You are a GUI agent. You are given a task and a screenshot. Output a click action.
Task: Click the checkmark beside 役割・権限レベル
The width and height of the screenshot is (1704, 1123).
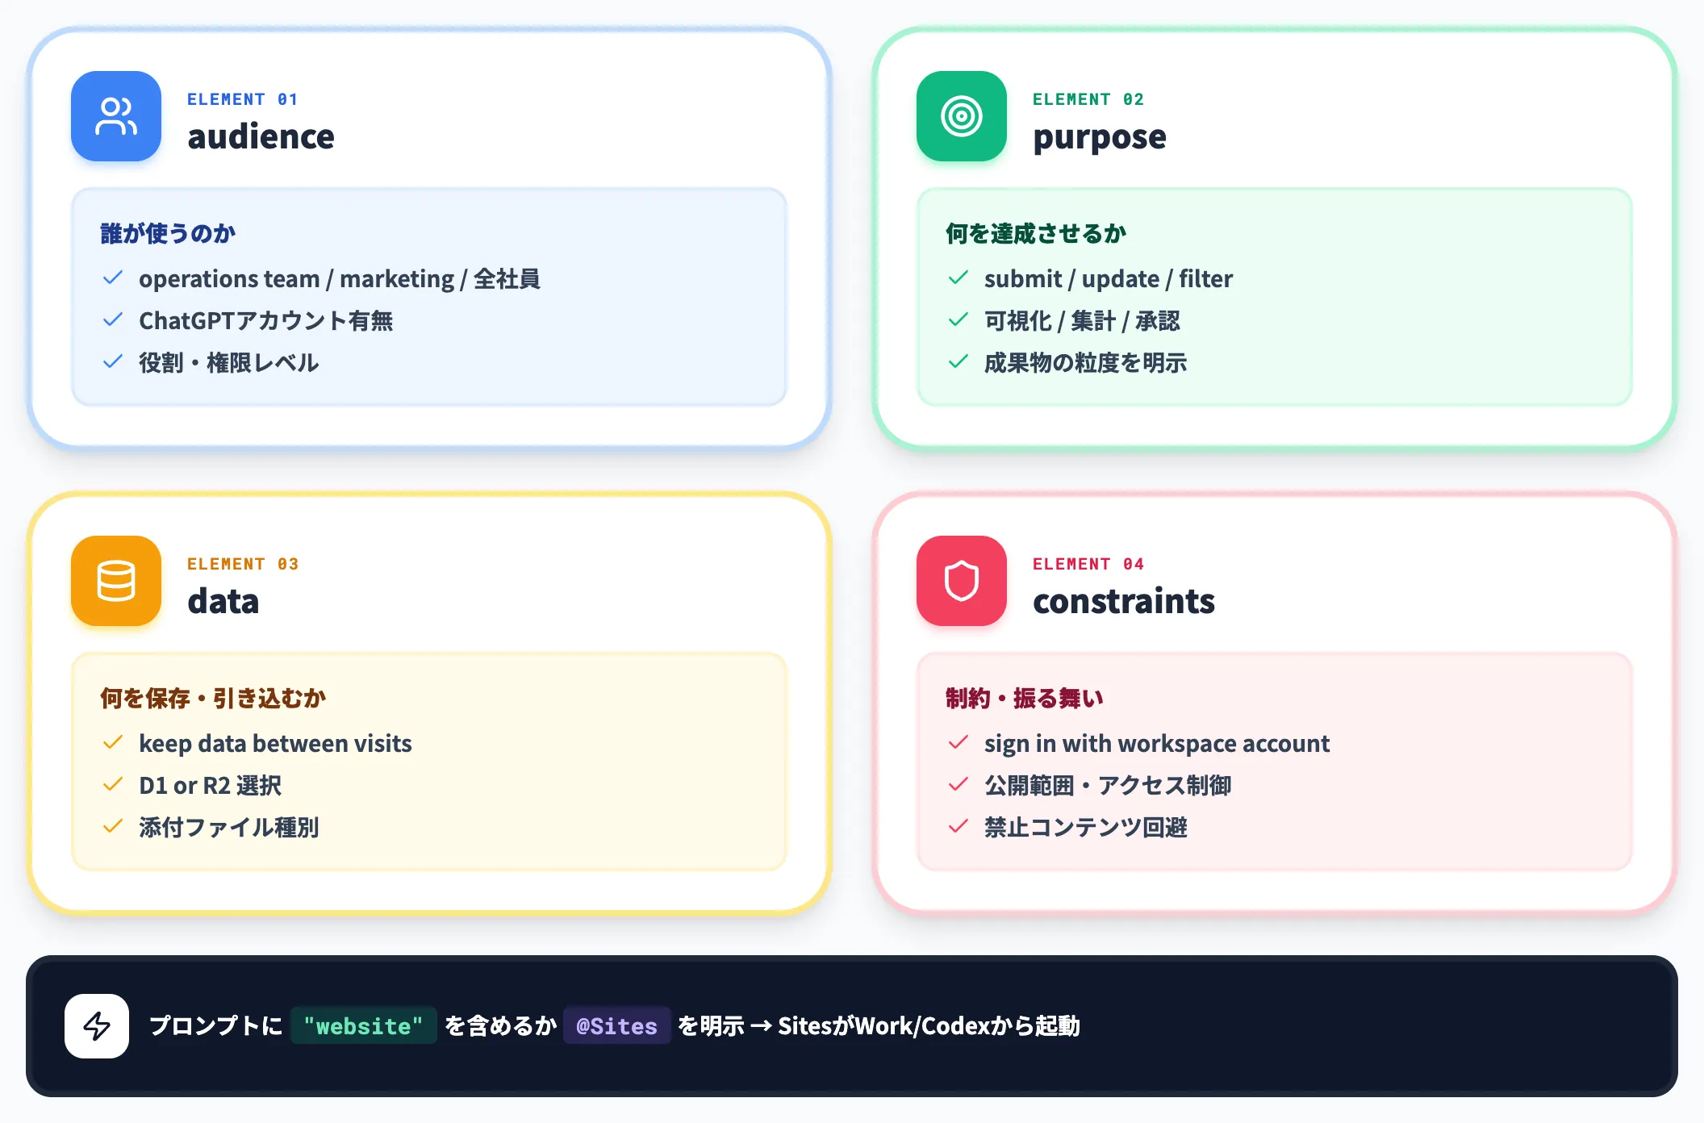(113, 362)
